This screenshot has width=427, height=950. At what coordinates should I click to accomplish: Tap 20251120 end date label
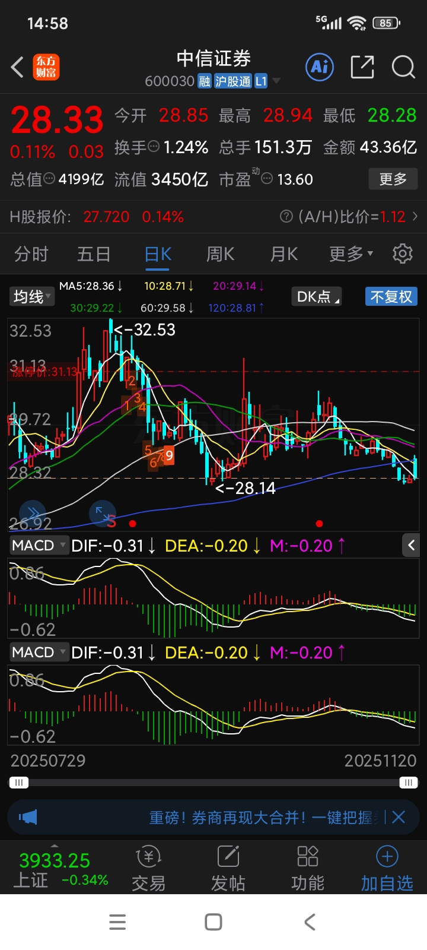[380, 761]
